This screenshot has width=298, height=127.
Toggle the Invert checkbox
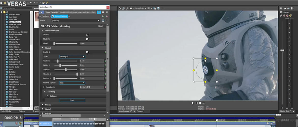(x=87, y=35)
